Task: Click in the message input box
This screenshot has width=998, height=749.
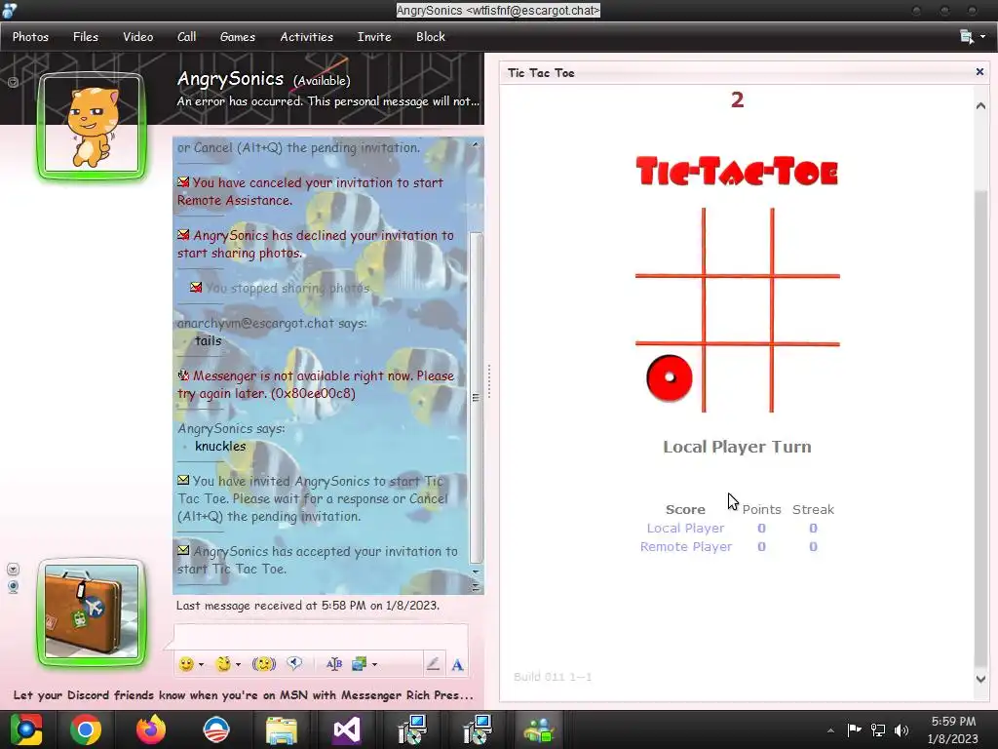Action: (x=321, y=636)
